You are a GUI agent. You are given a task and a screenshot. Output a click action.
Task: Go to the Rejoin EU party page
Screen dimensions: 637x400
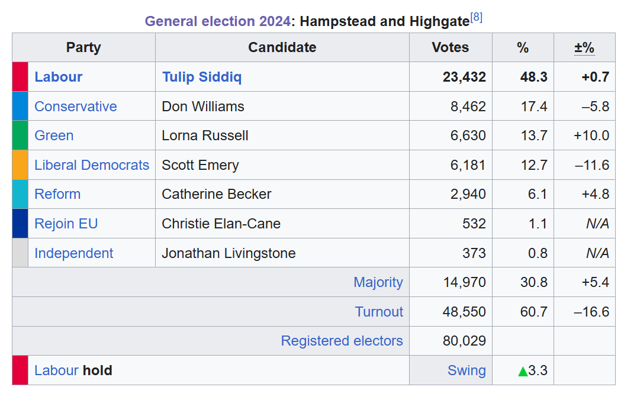(66, 224)
